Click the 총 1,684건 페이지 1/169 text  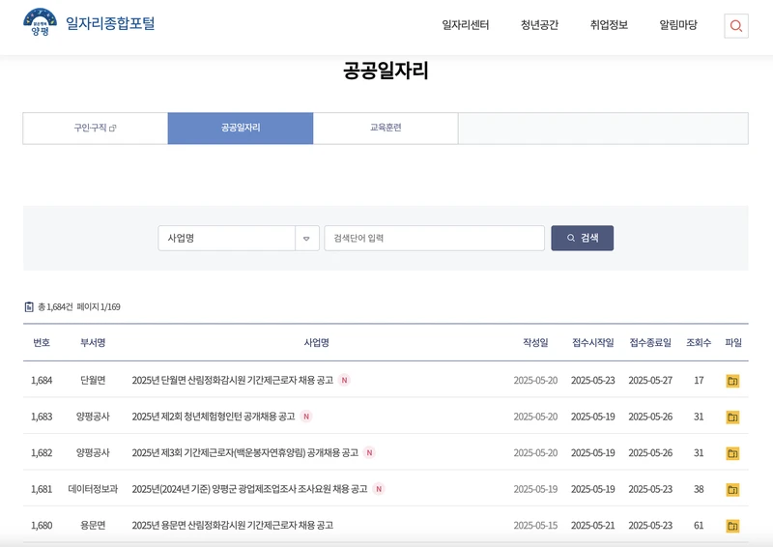tap(79, 306)
